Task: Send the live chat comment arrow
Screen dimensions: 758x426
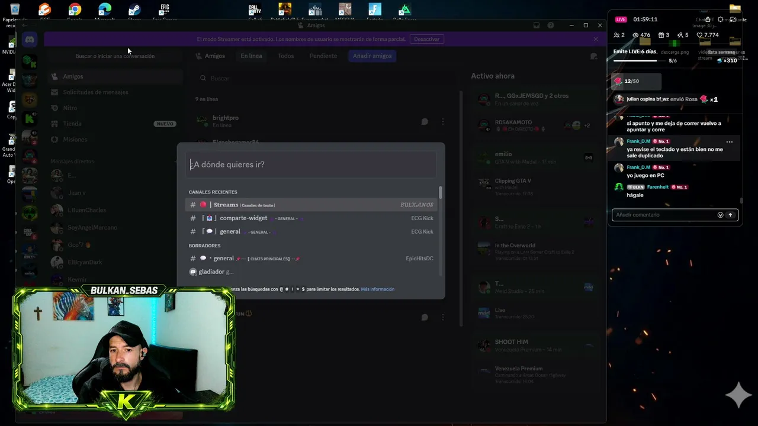Action: point(730,215)
